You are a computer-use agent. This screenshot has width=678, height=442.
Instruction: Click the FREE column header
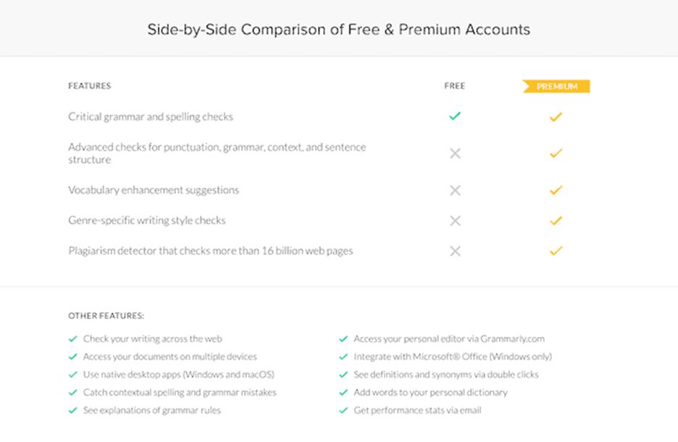click(455, 86)
